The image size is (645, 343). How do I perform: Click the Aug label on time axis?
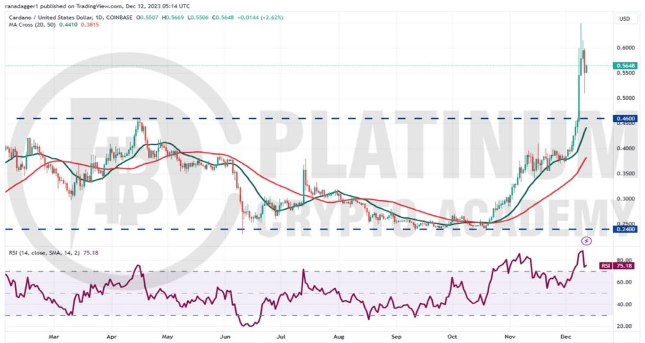pos(338,337)
